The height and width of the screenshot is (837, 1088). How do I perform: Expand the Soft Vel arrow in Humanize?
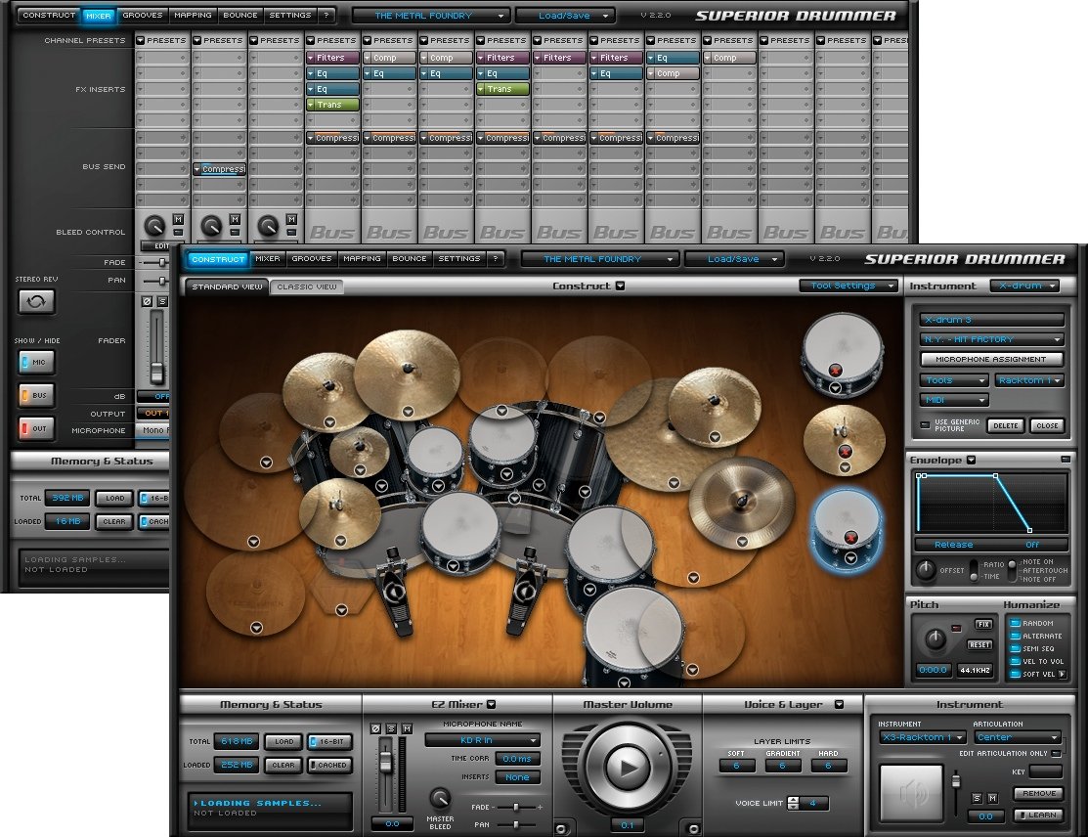click(1062, 674)
